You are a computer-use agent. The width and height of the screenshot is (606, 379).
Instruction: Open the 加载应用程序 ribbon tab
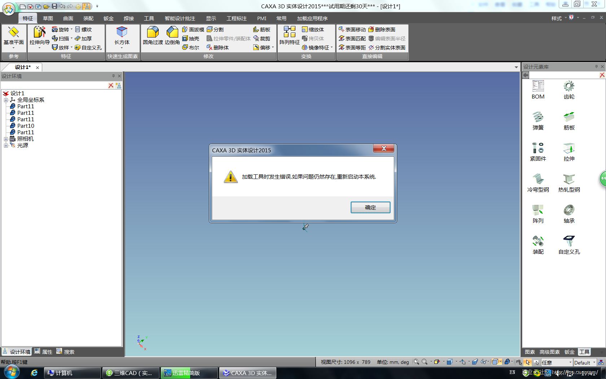312,18
